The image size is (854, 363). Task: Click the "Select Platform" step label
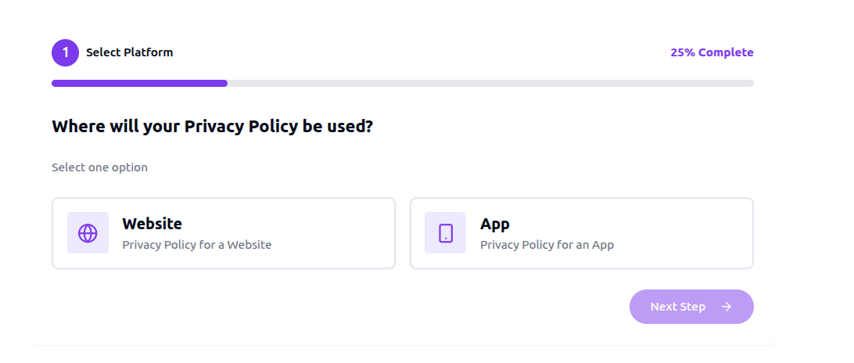click(x=130, y=52)
